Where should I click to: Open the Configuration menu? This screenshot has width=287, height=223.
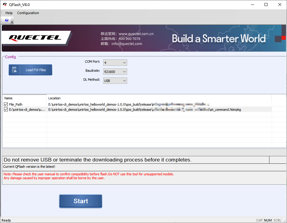tap(28, 13)
